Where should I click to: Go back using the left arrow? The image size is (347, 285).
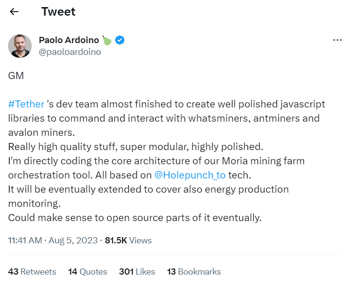tap(14, 11)
